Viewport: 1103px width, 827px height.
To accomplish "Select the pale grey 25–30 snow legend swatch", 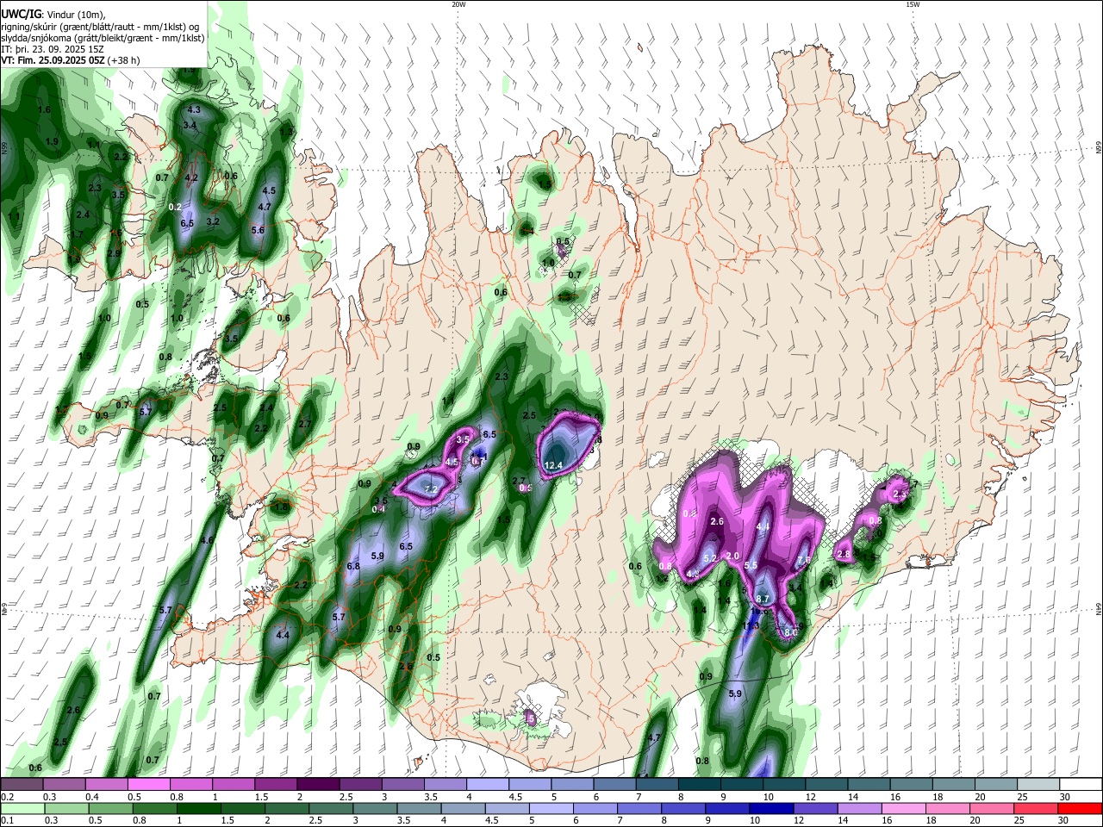I will (1039, 785).
